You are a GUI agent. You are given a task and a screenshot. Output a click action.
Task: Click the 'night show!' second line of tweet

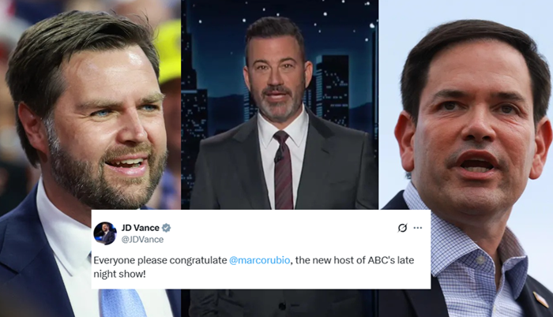point(119,274)
